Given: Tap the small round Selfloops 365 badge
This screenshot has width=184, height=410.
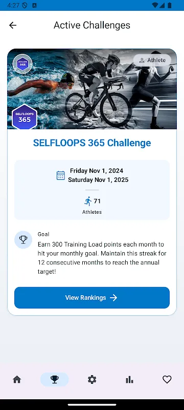Looking at the screenshot, I should coord(22,64).
